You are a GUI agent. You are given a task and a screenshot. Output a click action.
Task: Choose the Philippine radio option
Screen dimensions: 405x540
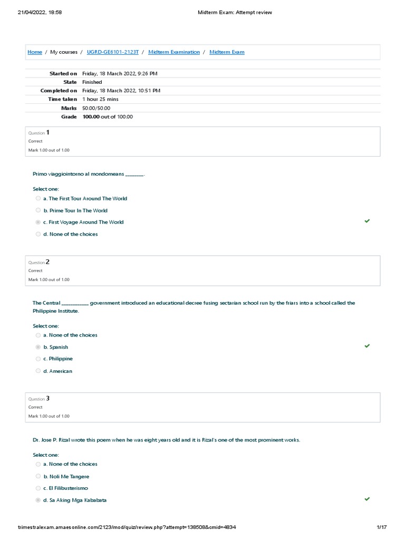pos(38,359)
